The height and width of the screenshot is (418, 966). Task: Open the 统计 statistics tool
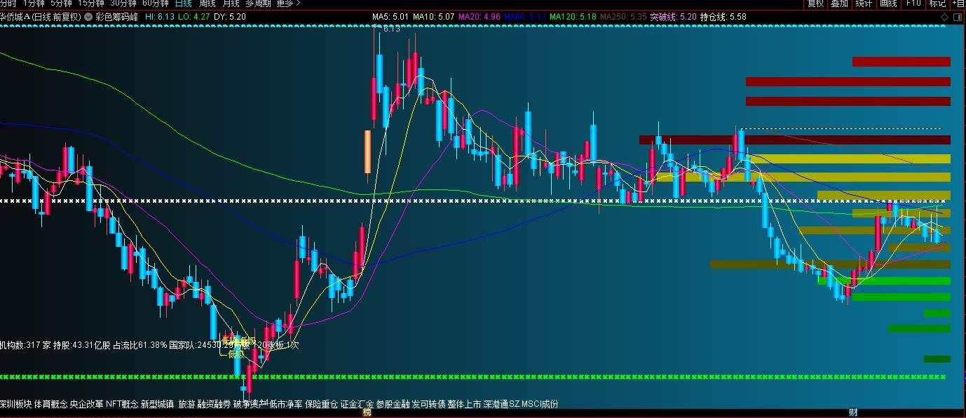click(864, 4)
